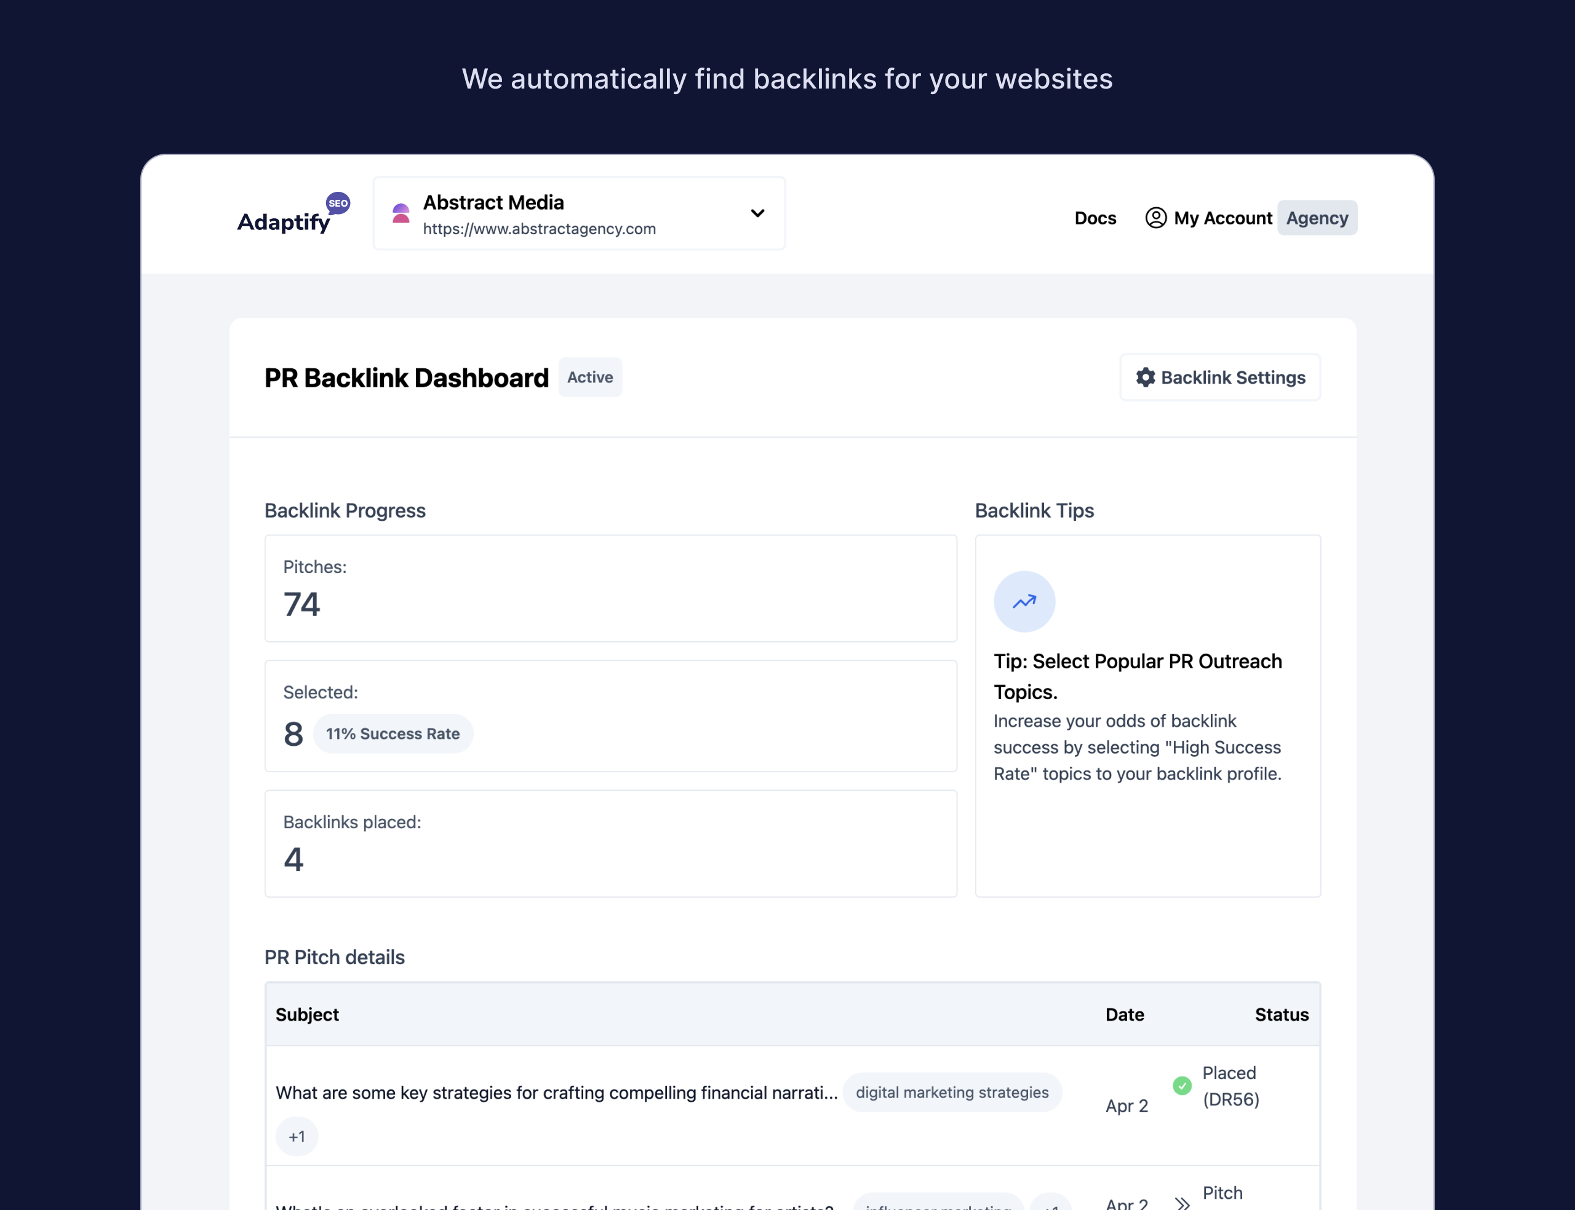Click the financial narratives pitch subject row
Screen dimensions: 1575x1210
pos(555,1092)
